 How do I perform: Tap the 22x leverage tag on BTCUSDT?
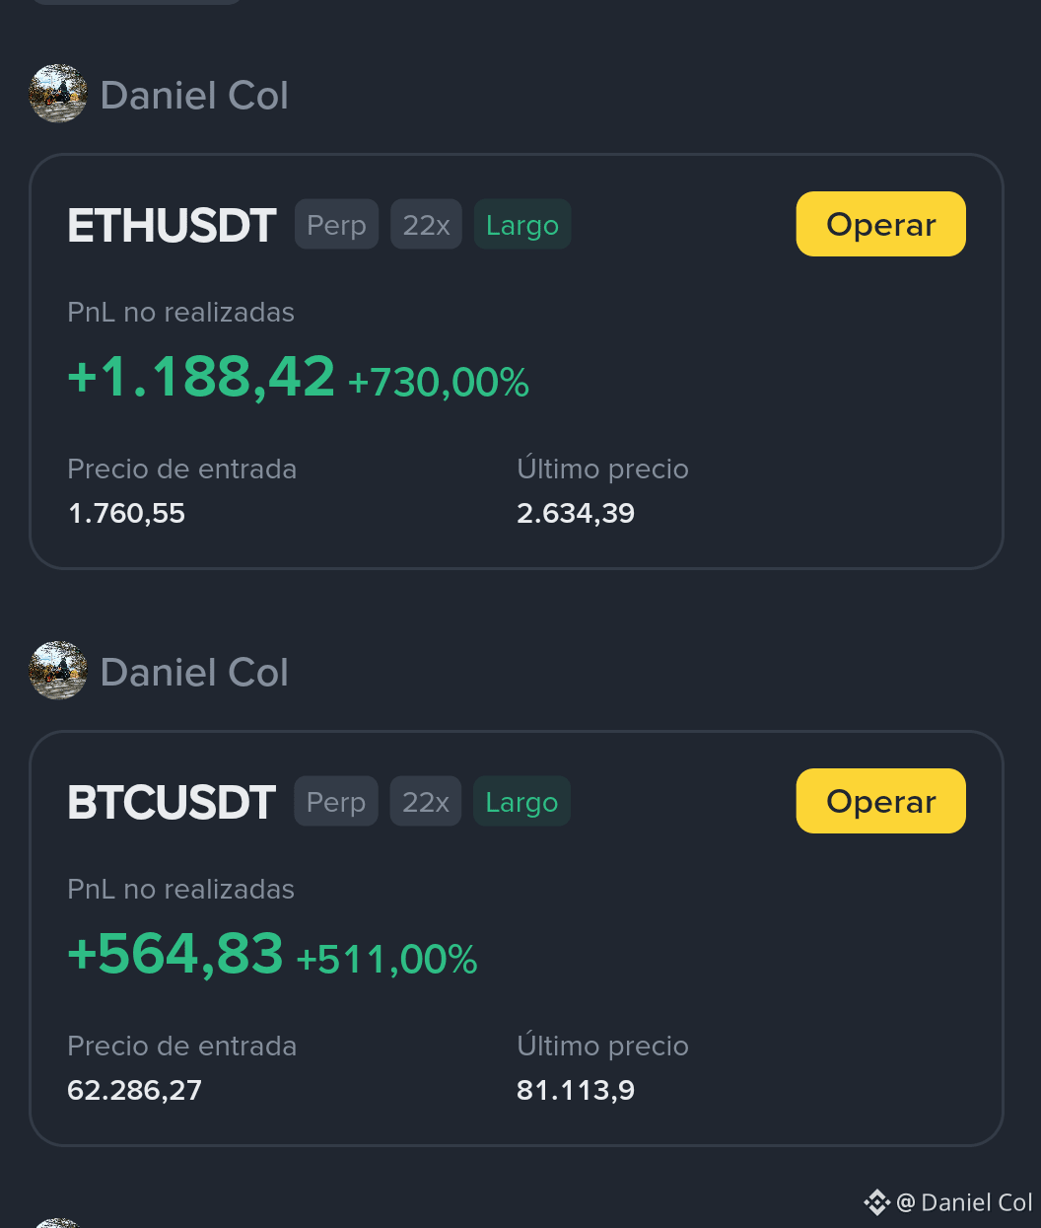(x=426, y=802)
